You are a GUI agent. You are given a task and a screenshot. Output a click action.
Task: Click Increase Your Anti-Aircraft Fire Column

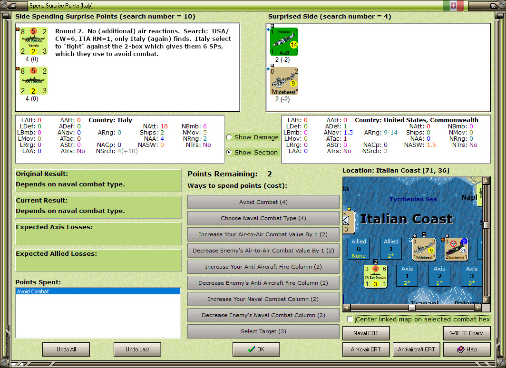[263, 267]
